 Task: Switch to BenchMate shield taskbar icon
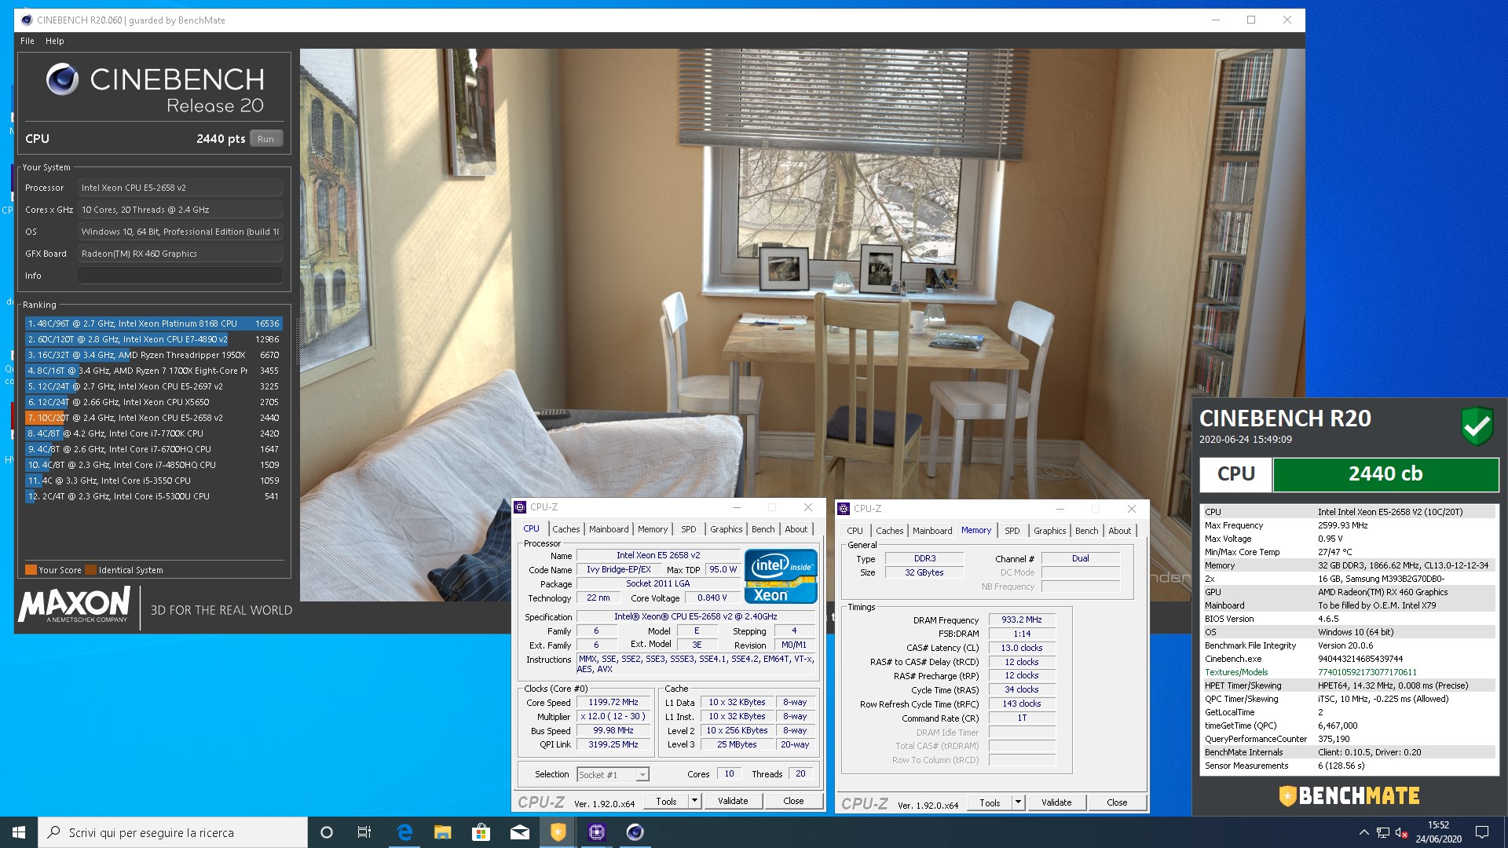[x=558, y=832]
